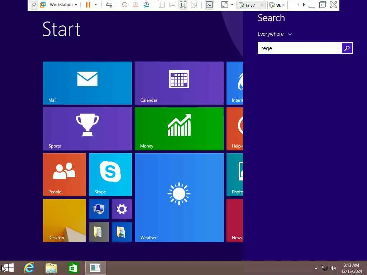
Task: Click the pin icon in VMware toolbar
Action: 33,5
